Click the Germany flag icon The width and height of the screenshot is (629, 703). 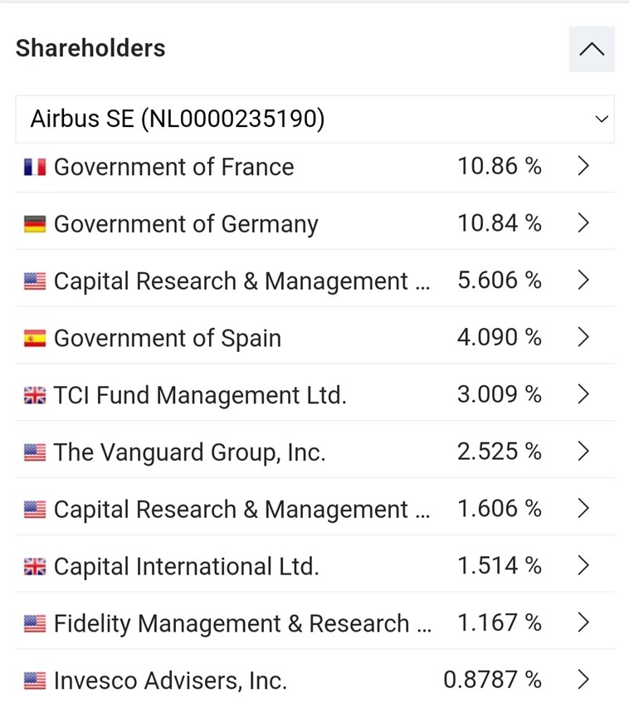coord(35,224)
